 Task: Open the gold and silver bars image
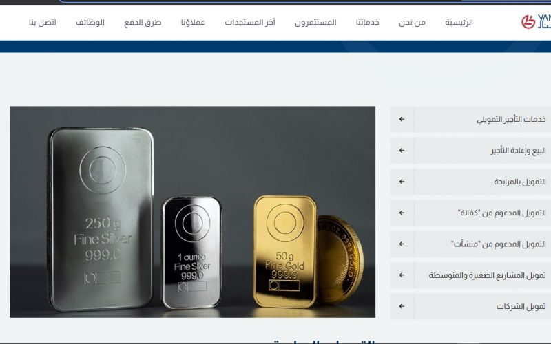pyautogui.click(x=192, y=212)
